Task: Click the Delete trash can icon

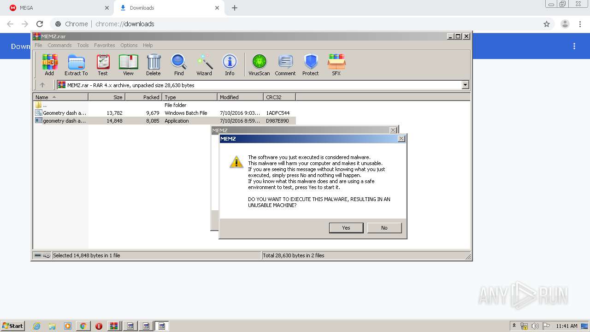Action: pyautogui.click(x=153, y=65)
